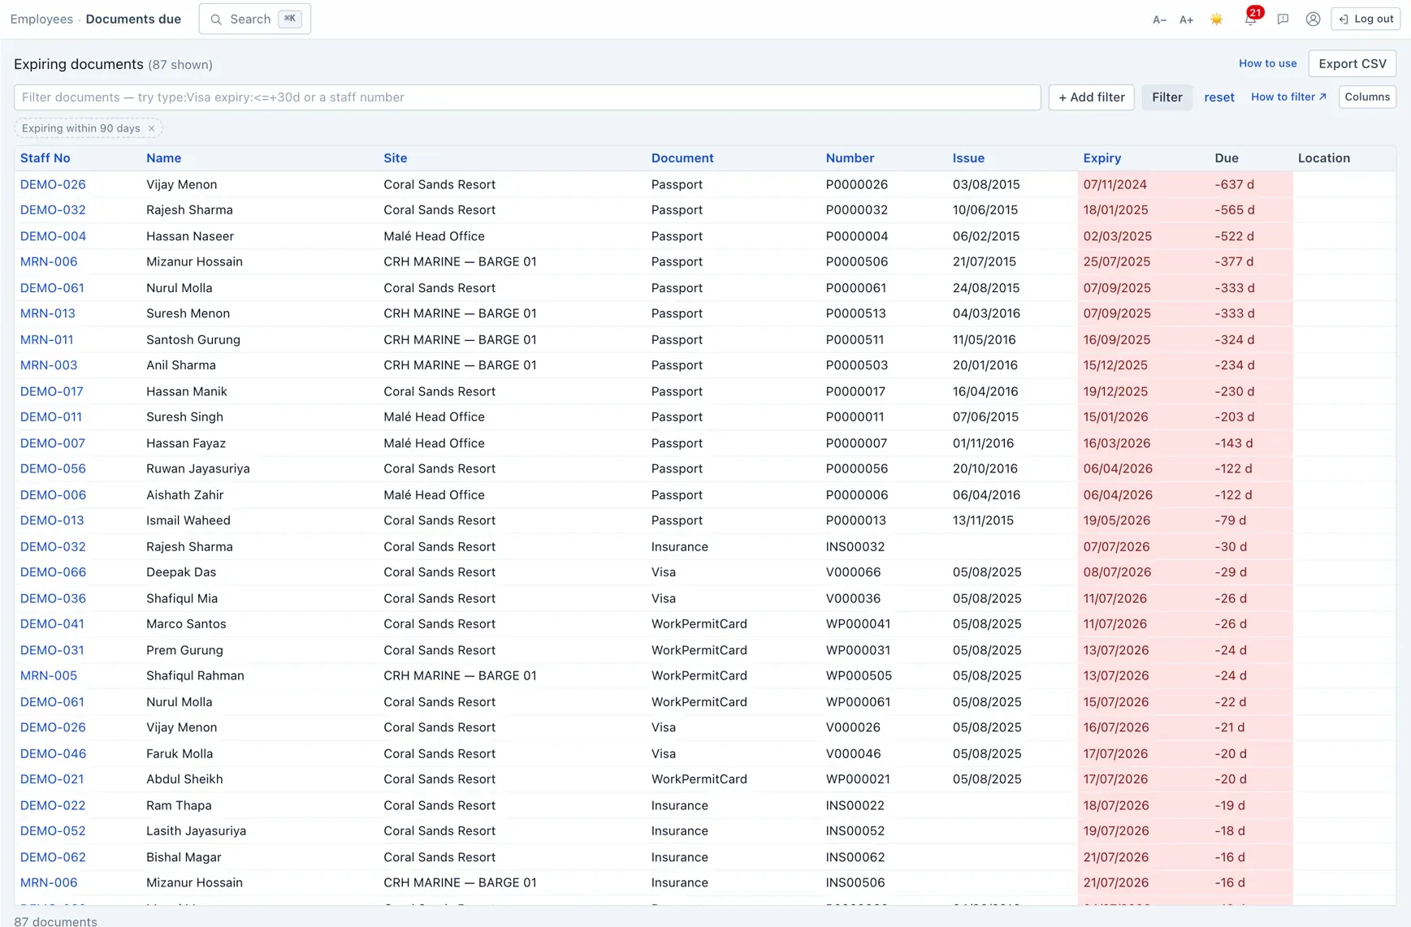Select work permit number WP000505
The image size is (1411, 927).
[x=859, y=675]
